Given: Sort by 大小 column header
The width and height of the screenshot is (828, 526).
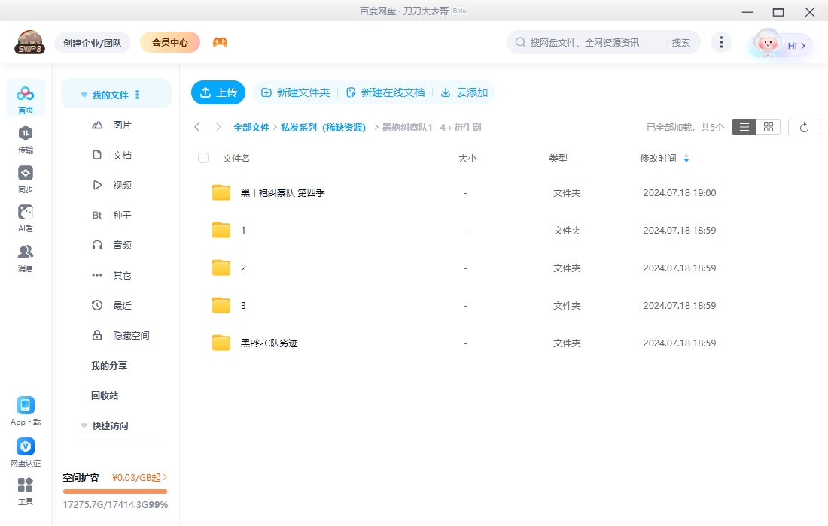Looking at the screenshot, I should pos(467,158).
